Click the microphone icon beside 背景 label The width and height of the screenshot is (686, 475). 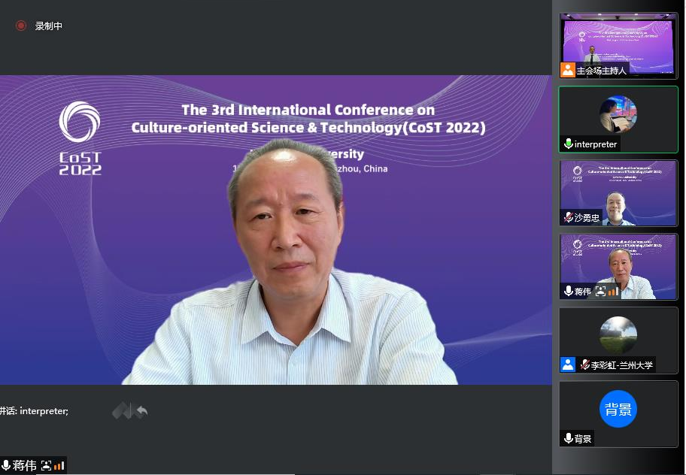point(569,438)
